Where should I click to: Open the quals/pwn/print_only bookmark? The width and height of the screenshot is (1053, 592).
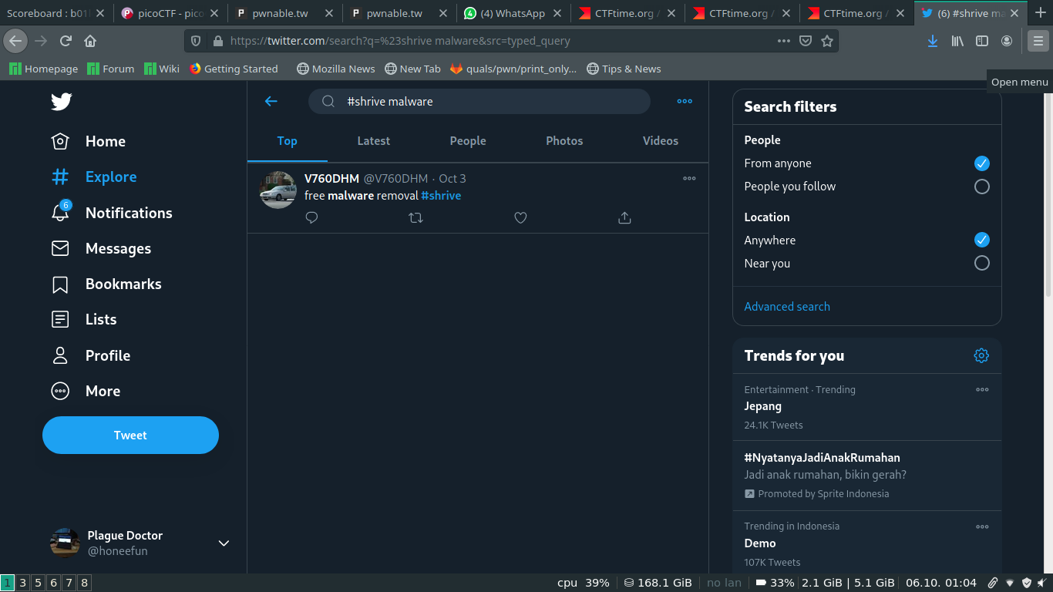513,69
